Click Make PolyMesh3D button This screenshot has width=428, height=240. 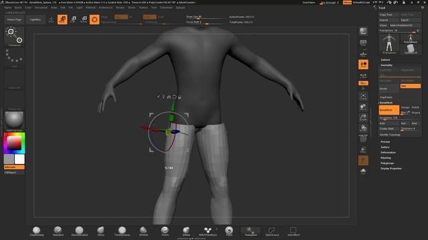[405, 25]
